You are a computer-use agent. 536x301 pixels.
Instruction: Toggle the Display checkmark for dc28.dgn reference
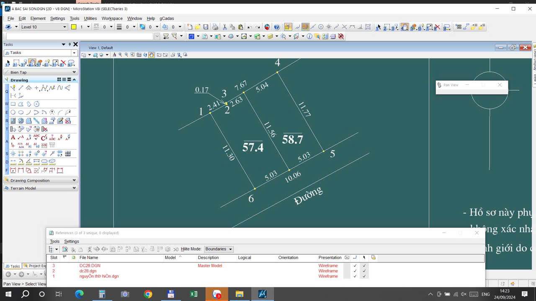355,271
